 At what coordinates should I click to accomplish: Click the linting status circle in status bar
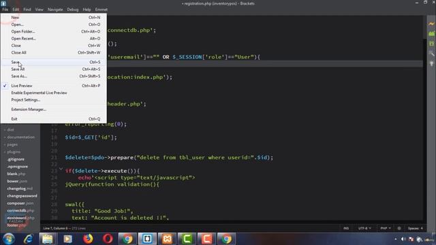(x=399, y=229)
